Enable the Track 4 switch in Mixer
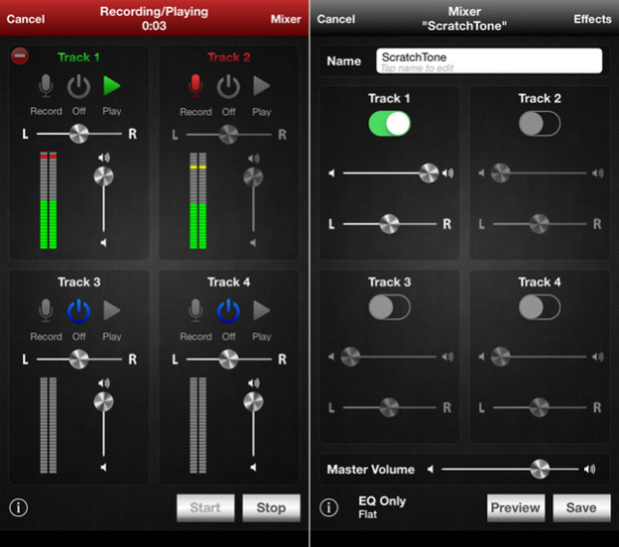The height and width of the screenshot is (547, 619). (540, 307)
